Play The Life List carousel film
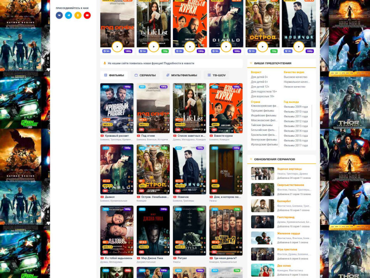This screenshot has height=278, width=370. pyautogui.click(x=154, y=47)
